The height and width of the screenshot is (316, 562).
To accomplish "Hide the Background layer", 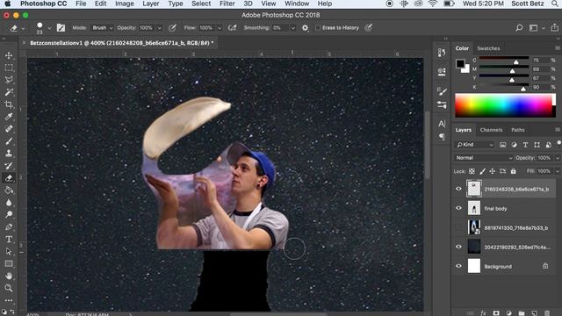I will 458,266.
